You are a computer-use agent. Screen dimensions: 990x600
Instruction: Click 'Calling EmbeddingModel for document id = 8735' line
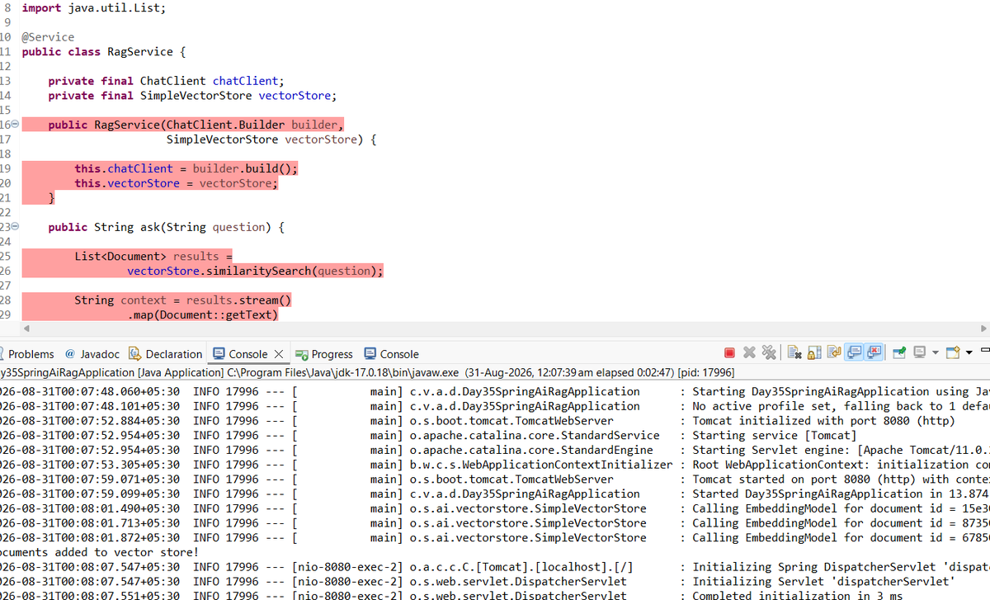click(495, 523)
